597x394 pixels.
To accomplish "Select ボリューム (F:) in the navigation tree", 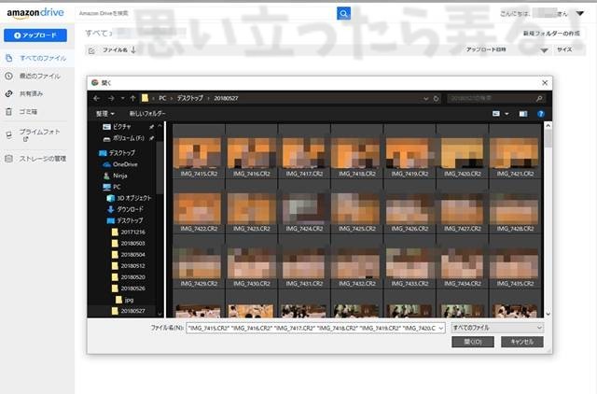I will (124, 138).
